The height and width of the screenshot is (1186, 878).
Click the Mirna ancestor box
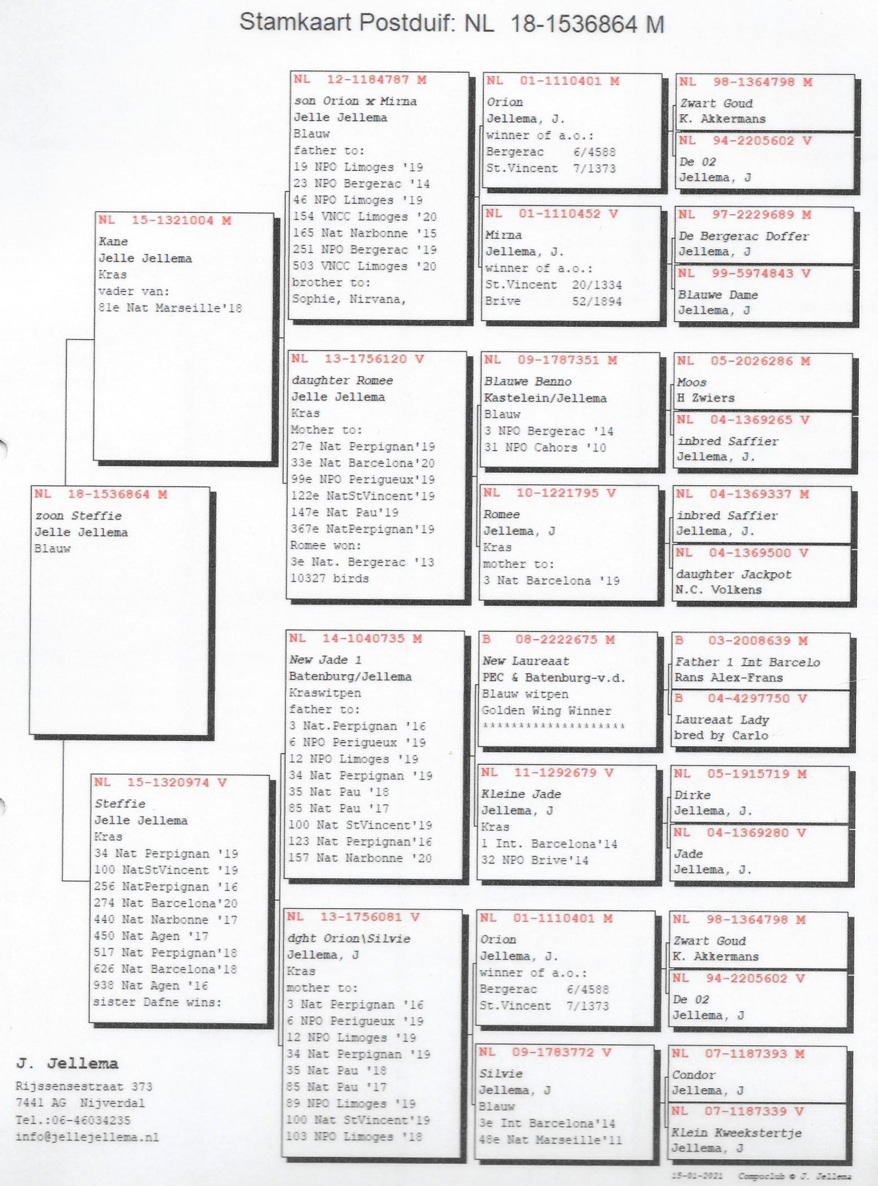coord(571,264)
